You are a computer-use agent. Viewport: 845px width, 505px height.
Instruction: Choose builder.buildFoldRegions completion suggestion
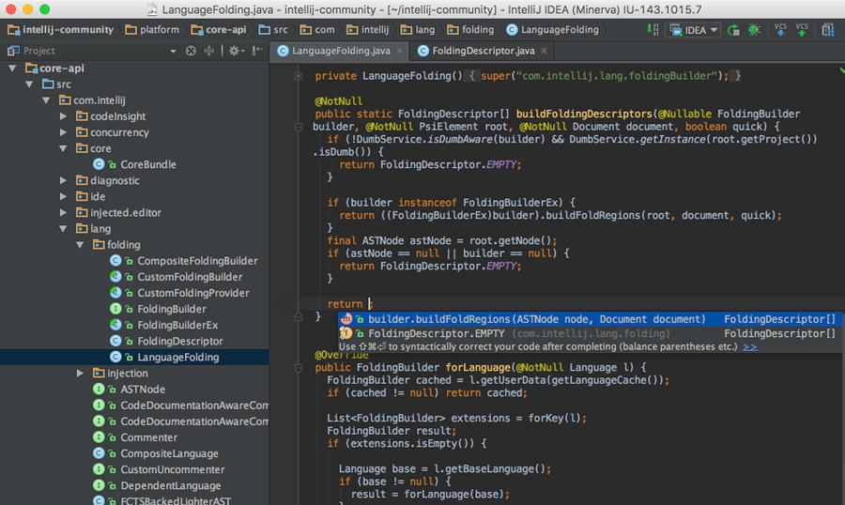pos(591,319)
